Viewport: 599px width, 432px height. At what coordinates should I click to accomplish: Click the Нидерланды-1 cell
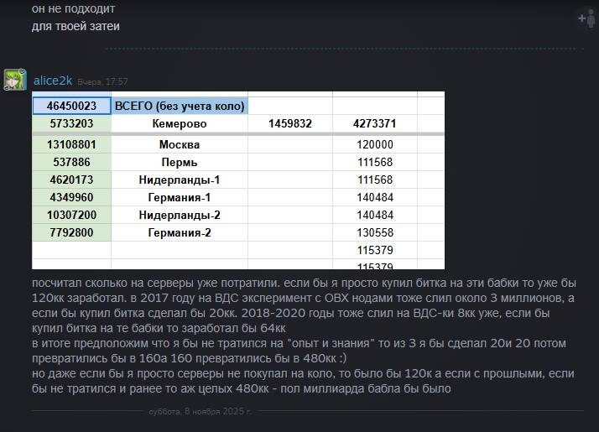point(180,180)
